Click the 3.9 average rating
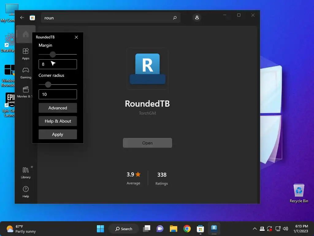The height and width of the screenshot is (236, 314). [133, 175]
